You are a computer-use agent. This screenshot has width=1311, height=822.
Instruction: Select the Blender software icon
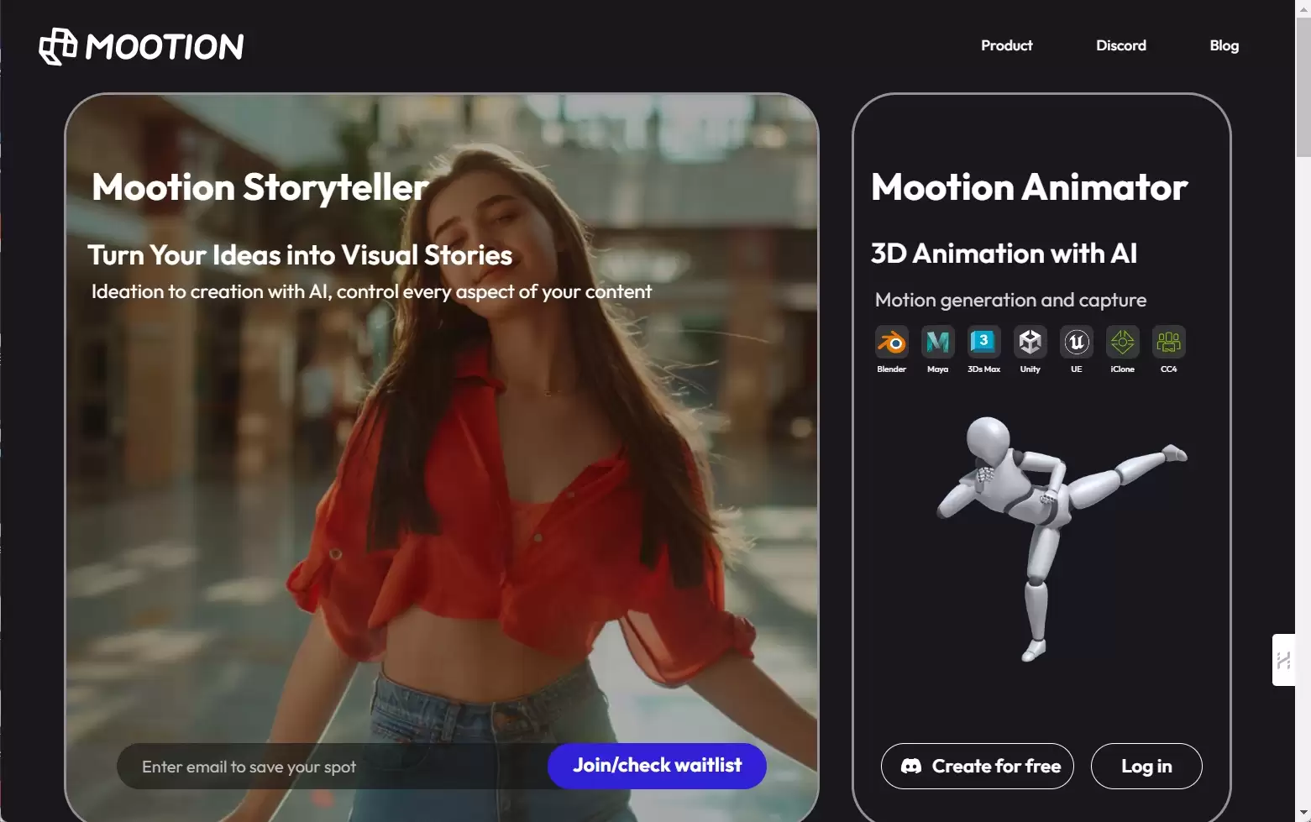point(892,342)
